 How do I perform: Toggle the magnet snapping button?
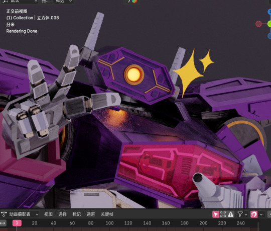pos(254,214)
